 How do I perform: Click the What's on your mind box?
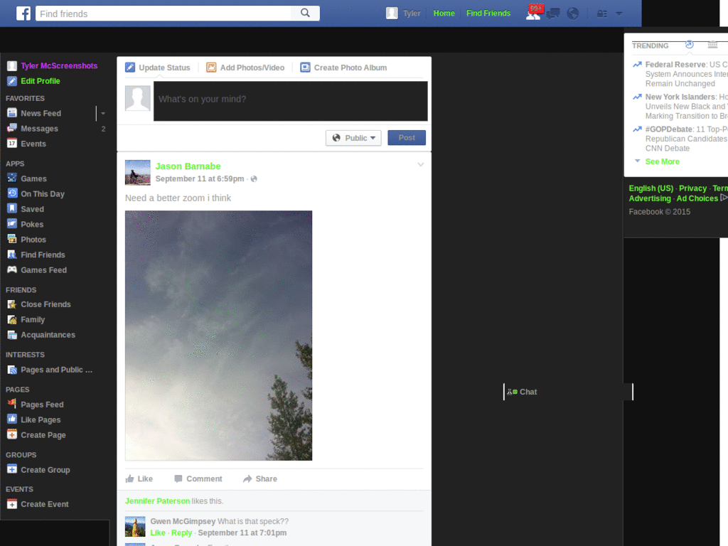[291, 101]
